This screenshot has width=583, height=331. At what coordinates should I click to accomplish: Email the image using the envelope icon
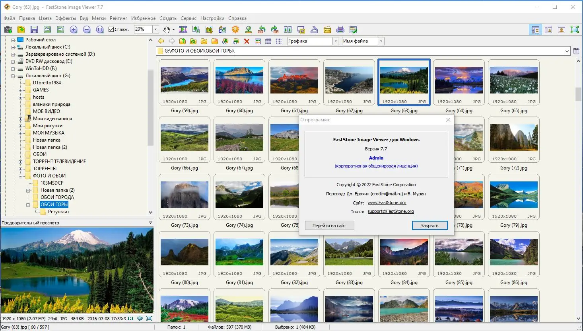pyautogui.click(x=327, y=29)
